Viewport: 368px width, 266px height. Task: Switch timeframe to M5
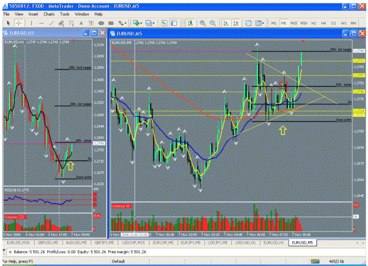click(x=284, y=23)
